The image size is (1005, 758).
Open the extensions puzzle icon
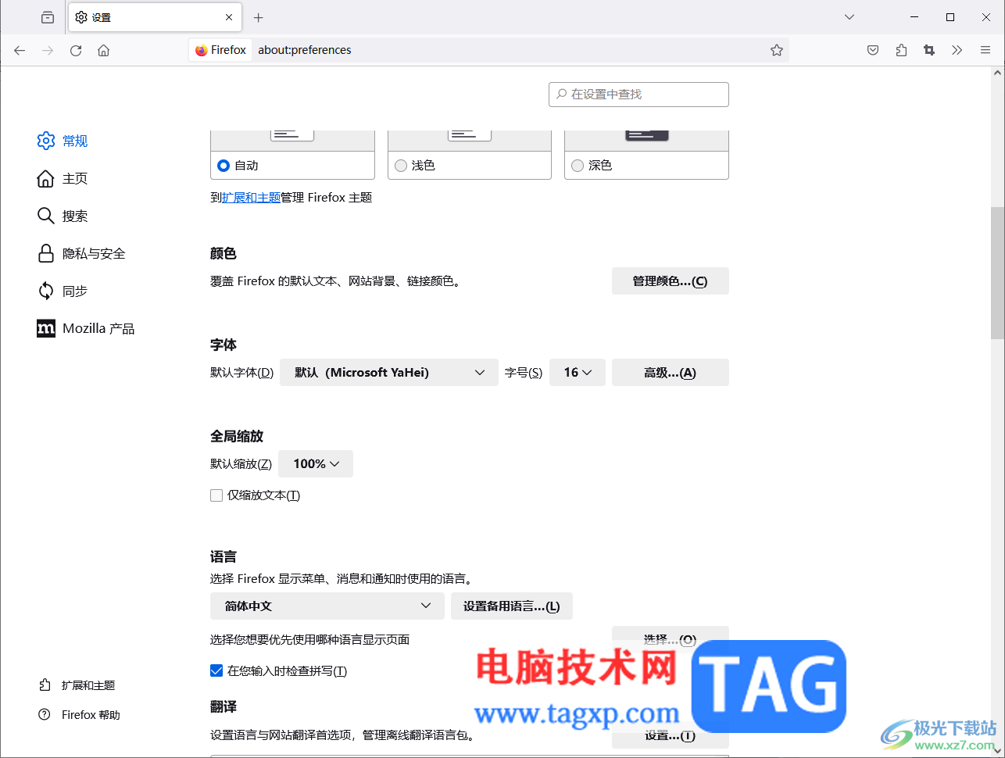point(901,50)
